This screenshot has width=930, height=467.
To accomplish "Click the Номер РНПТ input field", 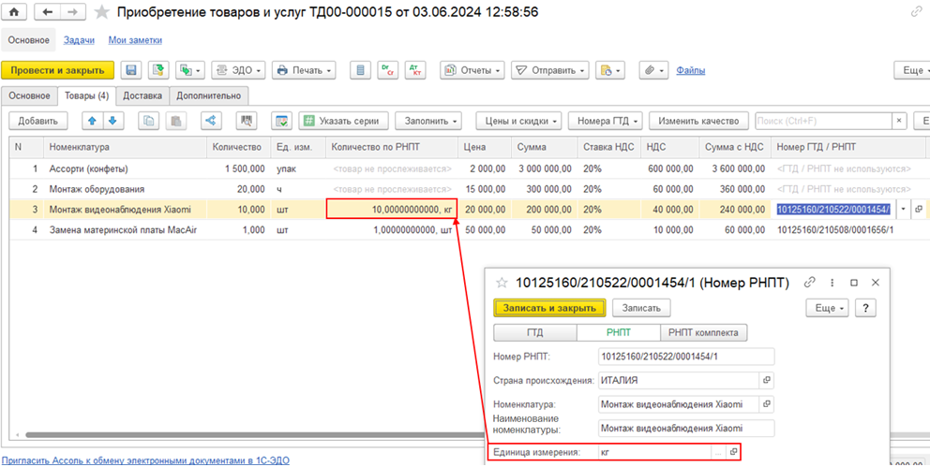I will tap(686, 357).
